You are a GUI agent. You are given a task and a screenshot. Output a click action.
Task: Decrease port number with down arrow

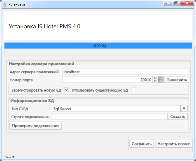click(155, 81)
